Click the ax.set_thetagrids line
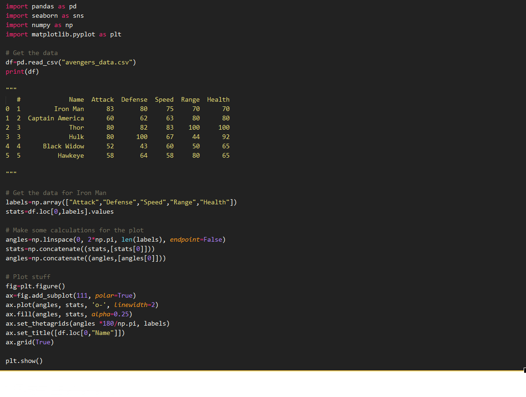This screenshot has width=526, height=397. (x=88, y=324)
